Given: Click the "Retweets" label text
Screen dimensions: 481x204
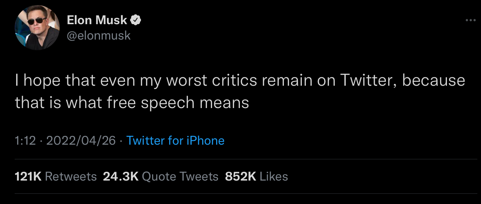Looking at the screenshot, I should point(71,177).
